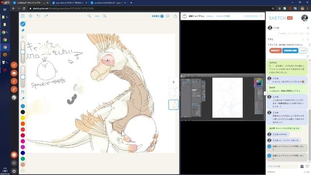Click the fourth orange round sidebar button
Screen dimensions: 311x175
[14, 89]
